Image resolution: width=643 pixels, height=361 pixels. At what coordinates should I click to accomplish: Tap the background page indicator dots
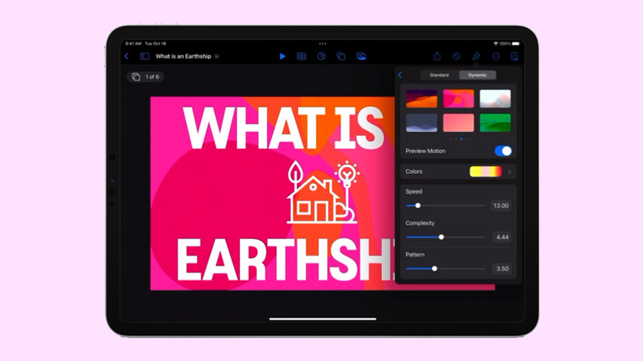(458, 139)
